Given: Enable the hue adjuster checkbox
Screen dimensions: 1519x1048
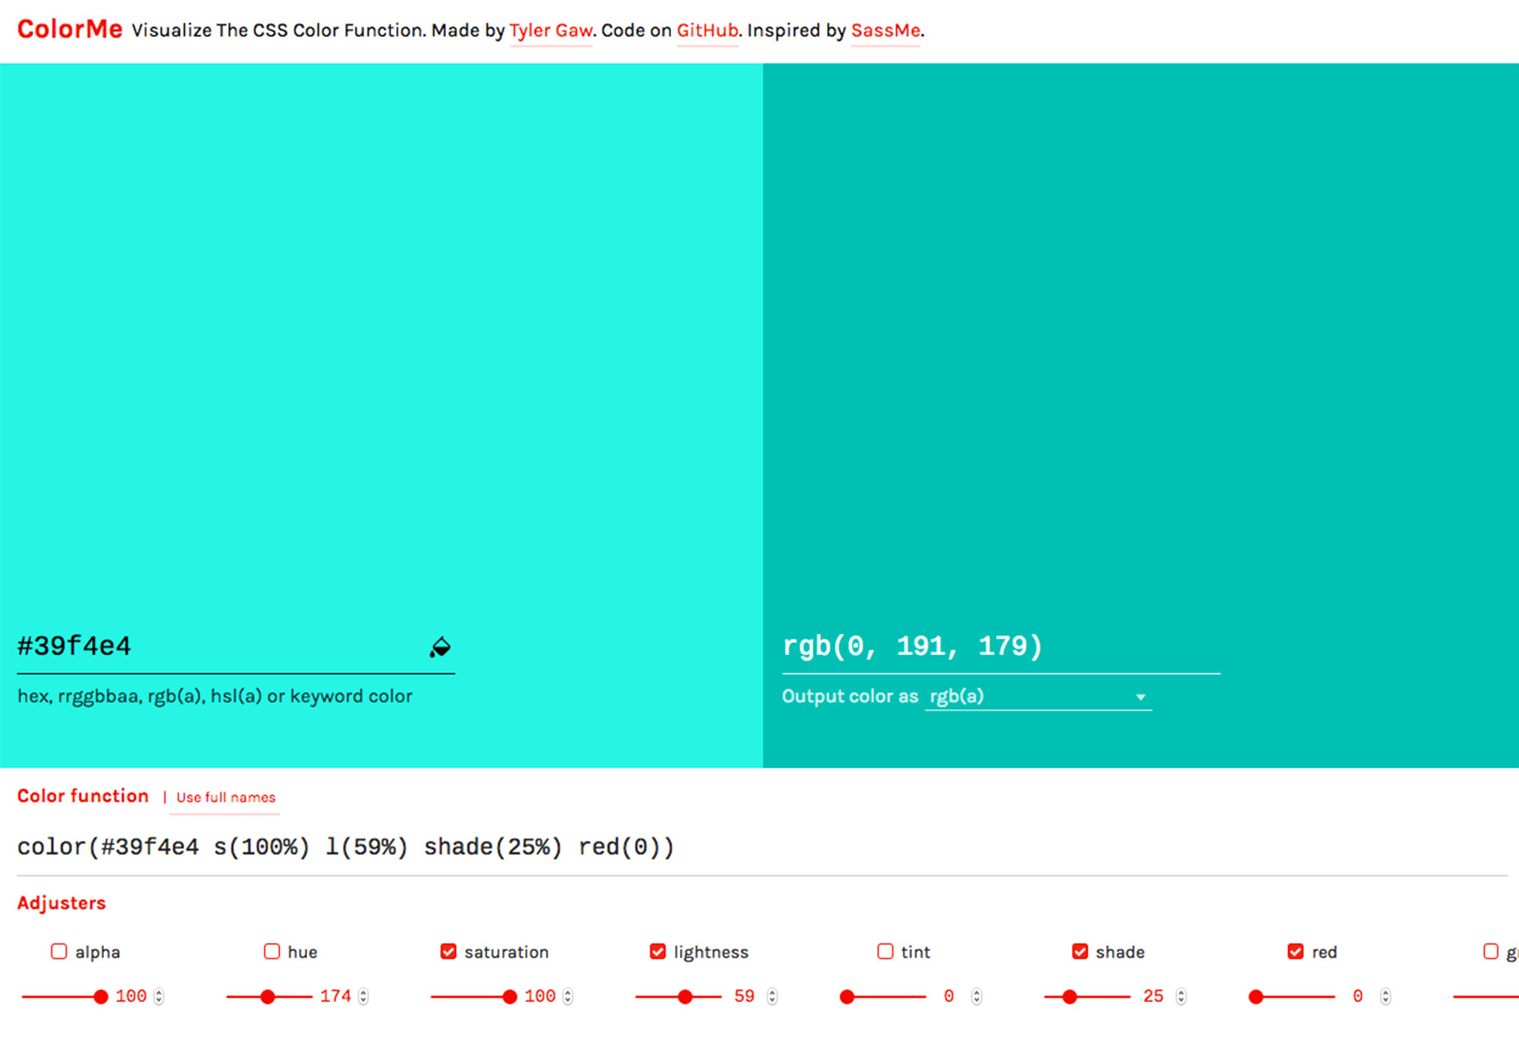Looking at the screenshot, I should [x=272, y=951].
